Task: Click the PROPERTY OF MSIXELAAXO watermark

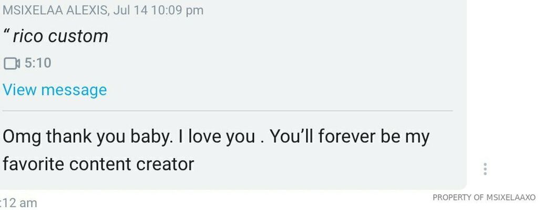Action: [484, 198]
